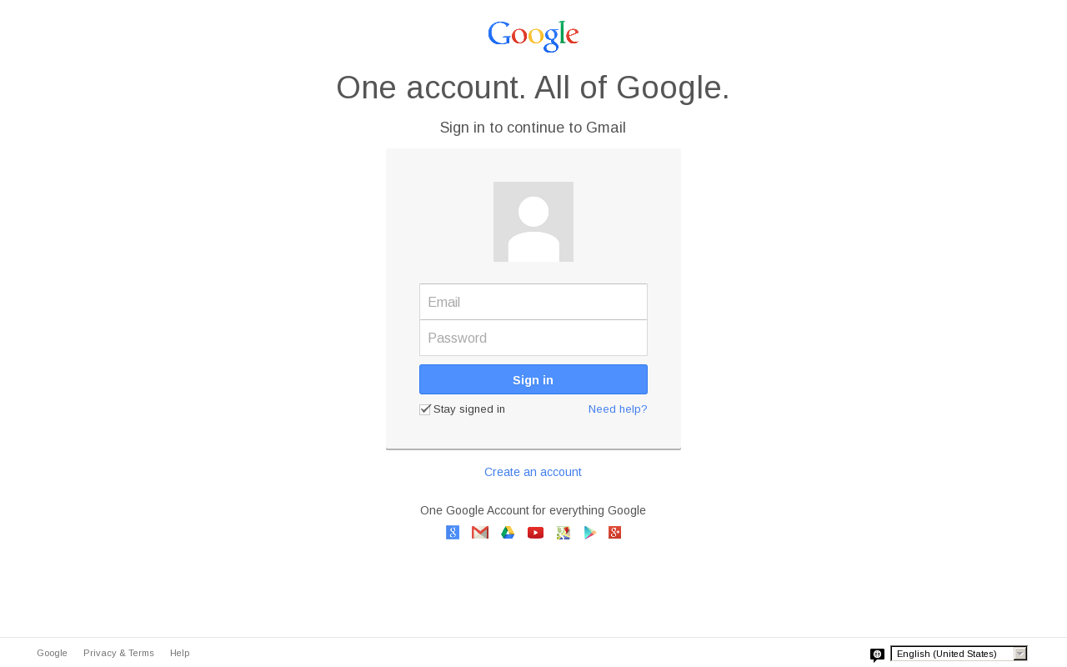Click the blue Sign in button
The width and height of the screenshot is (1067, 667).
[533, 379]
